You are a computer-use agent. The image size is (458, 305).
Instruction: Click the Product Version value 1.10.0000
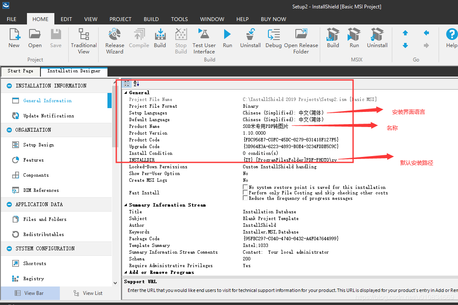click(x=254, y=133)
